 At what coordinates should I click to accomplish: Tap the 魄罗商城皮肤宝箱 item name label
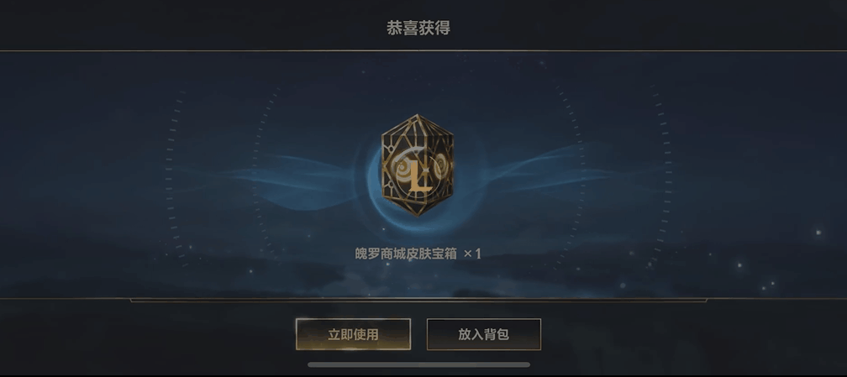tap(406, 254)
